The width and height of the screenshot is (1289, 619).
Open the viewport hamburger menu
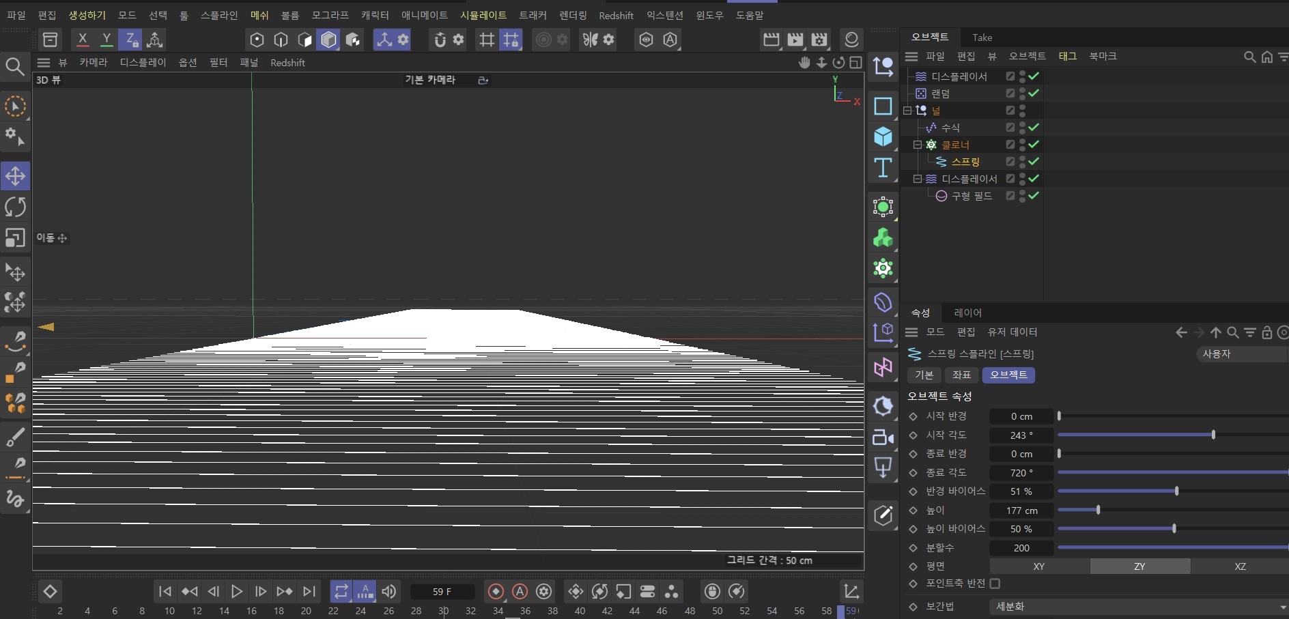click(44, 63)
